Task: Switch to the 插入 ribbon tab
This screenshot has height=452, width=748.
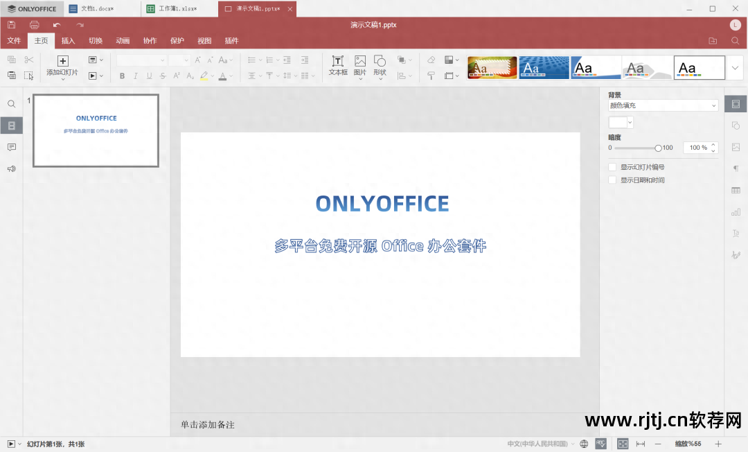Action: (68, 41)
